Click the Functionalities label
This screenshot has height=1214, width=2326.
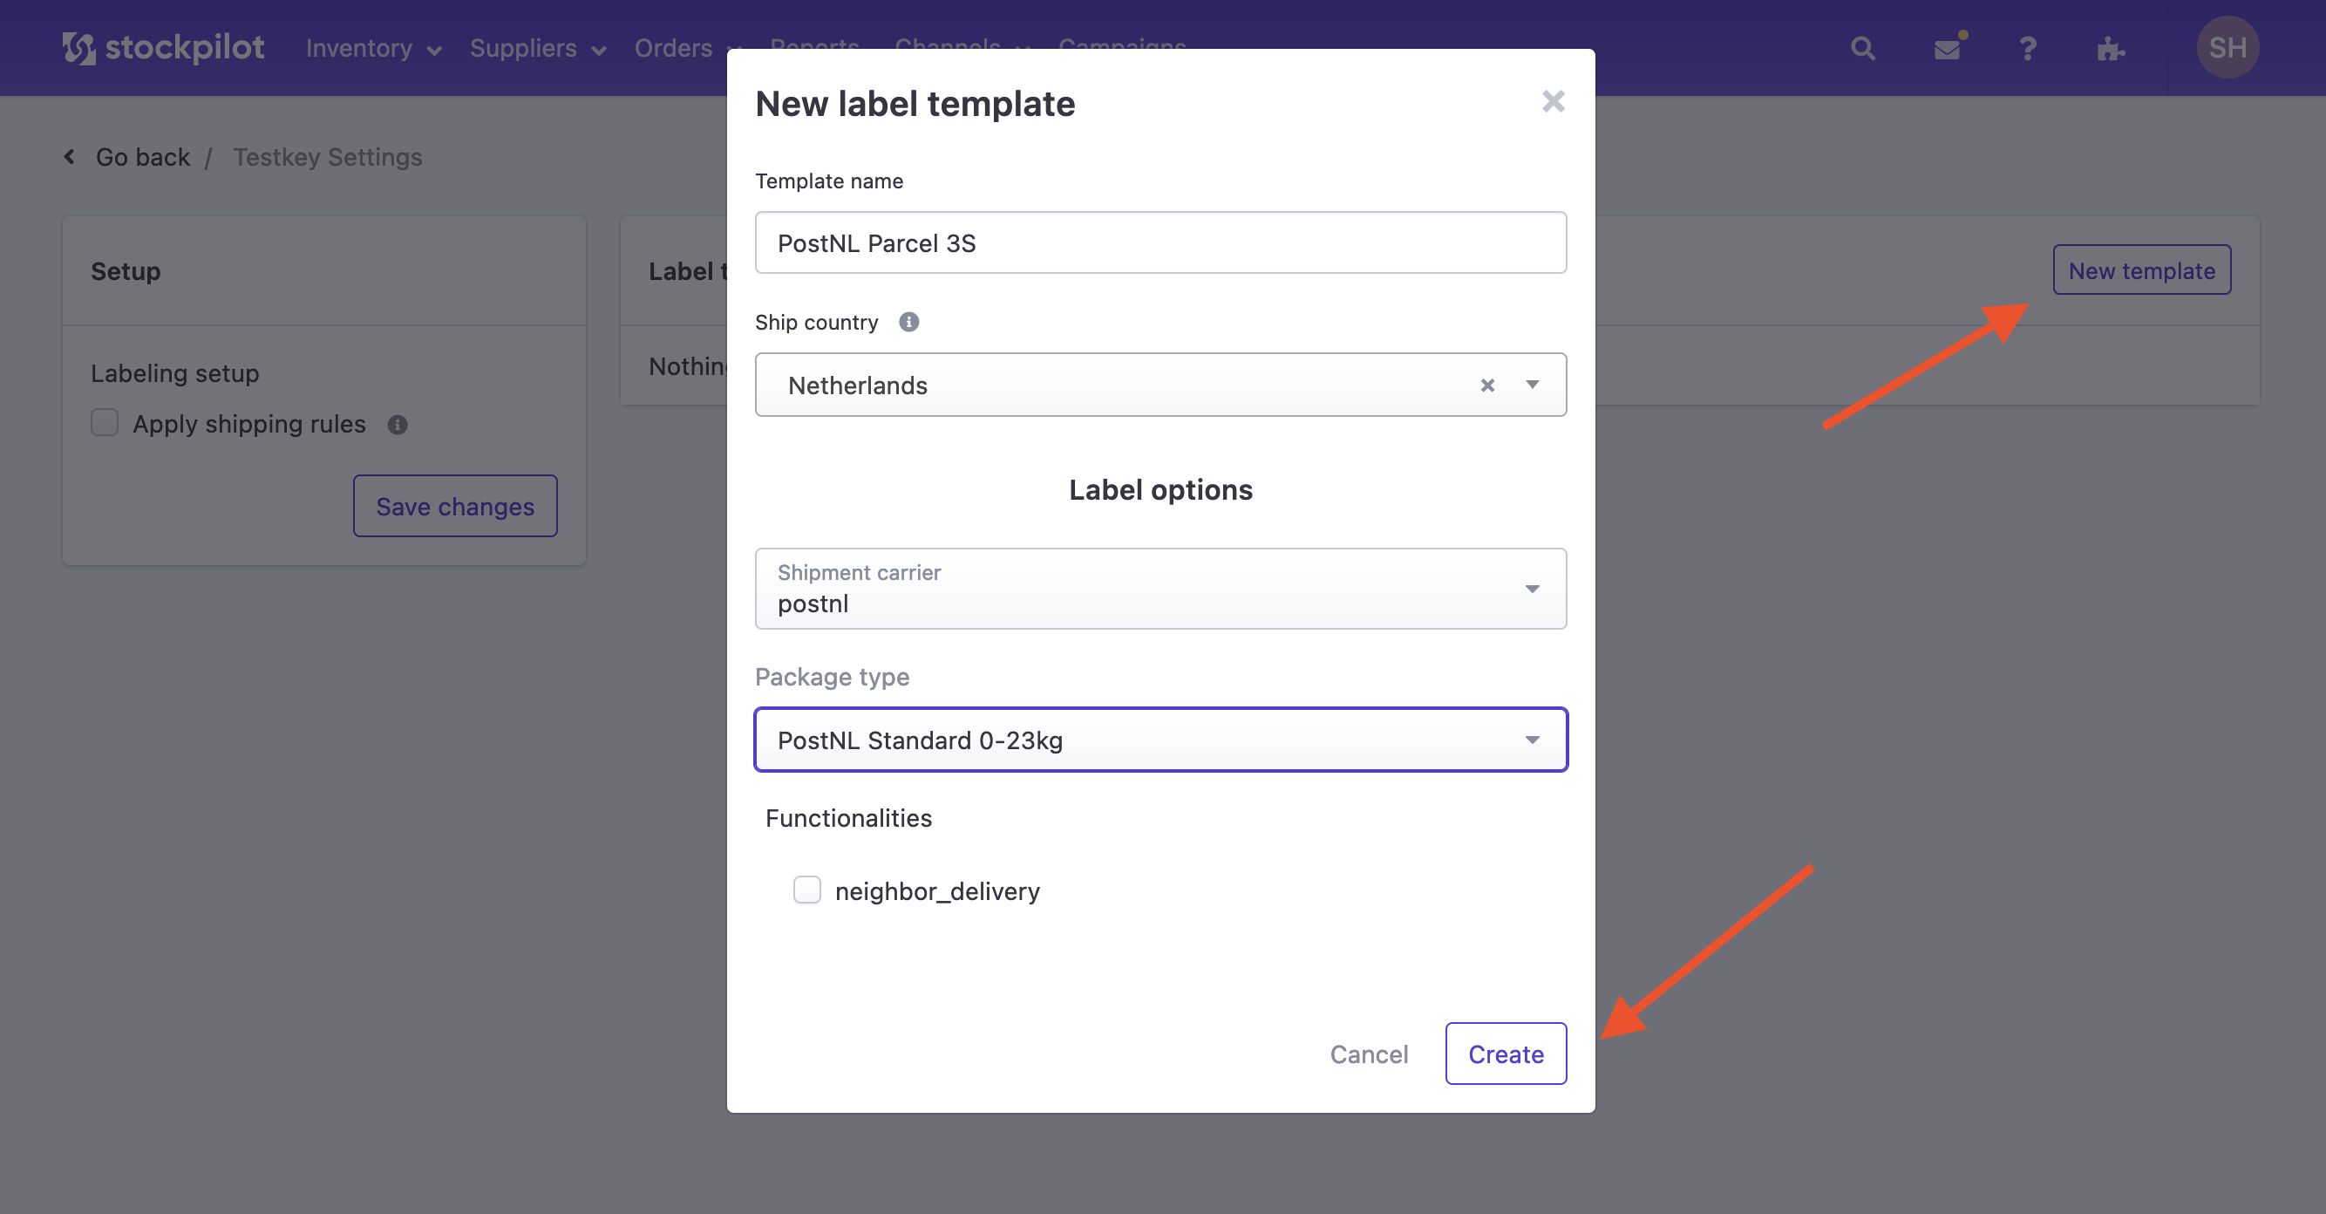click(x=849, y=817)
